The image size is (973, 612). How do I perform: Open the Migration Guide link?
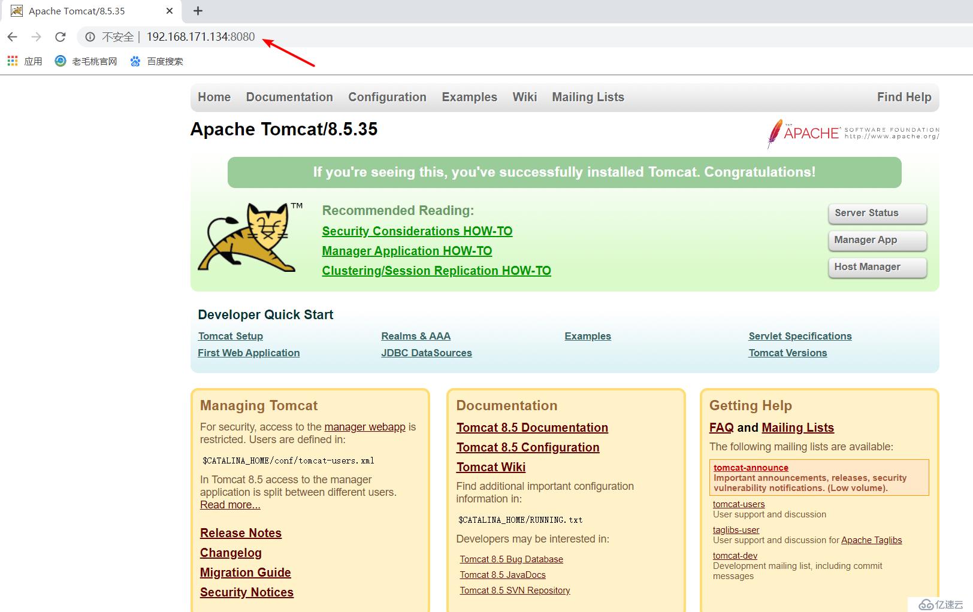click(x=246, y=572)
